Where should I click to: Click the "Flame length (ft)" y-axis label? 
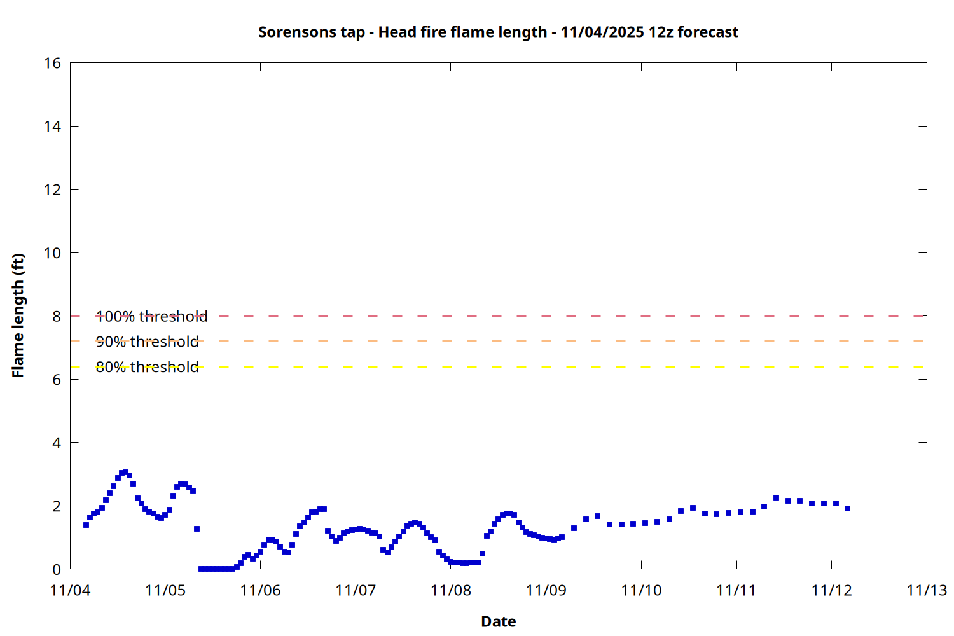click(x=18, y=315)
